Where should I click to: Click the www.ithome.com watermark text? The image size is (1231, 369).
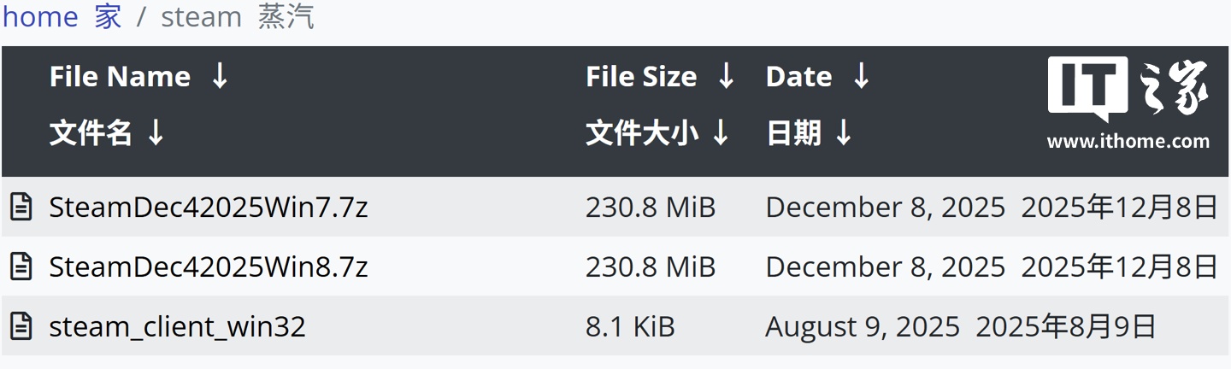click(1128, 142)
